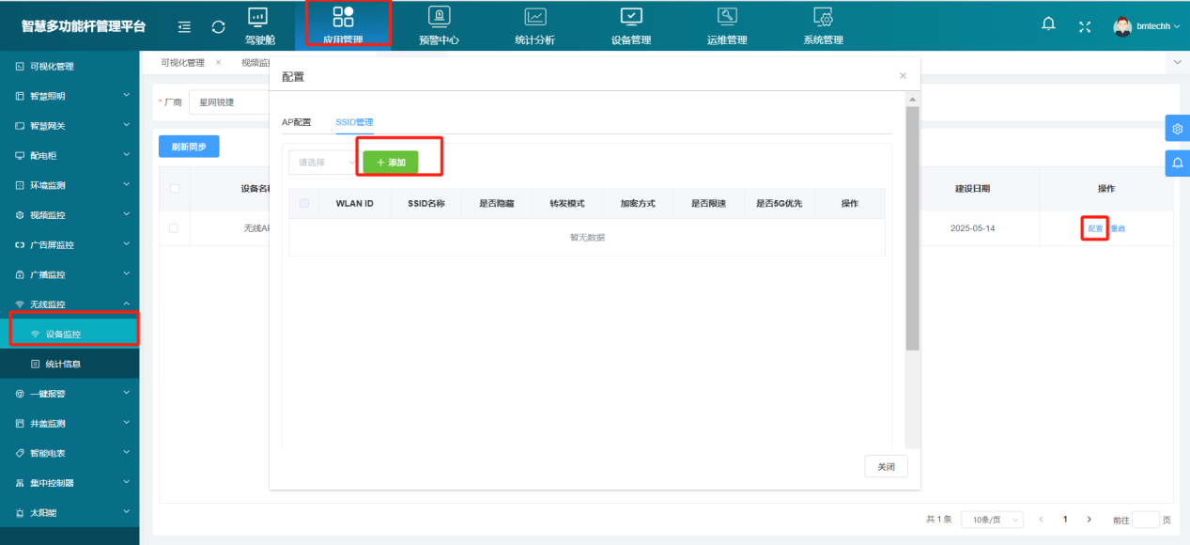Click the refresh icon next to menu toggle
This screenshot has height=545, width=1190.
pyautogui.click(x=218, y=26)
